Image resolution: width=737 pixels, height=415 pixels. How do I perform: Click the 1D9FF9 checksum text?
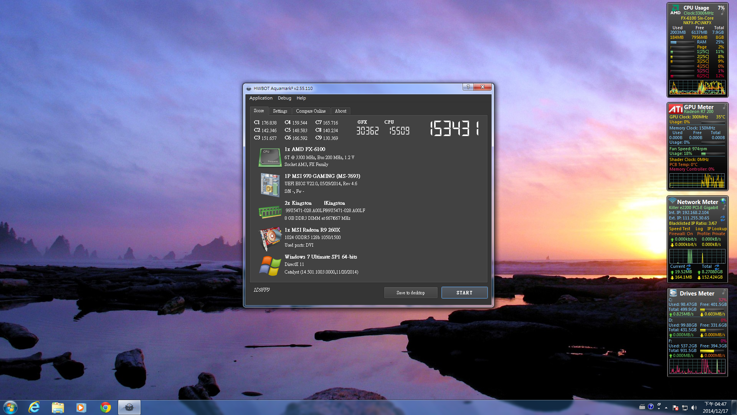(x=261, y=290)
